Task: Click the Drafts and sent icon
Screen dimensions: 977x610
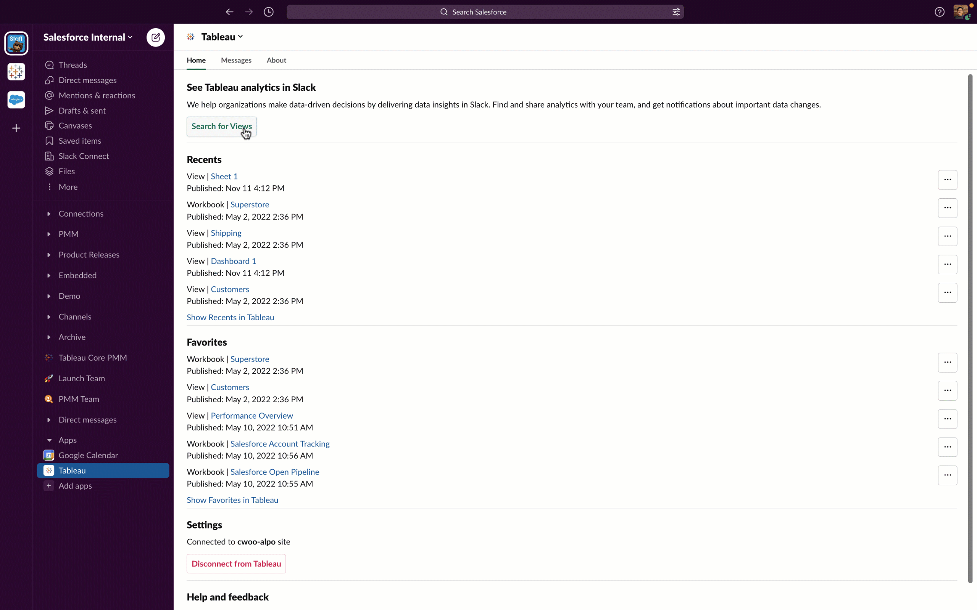Action: click(x=48, y=110)
